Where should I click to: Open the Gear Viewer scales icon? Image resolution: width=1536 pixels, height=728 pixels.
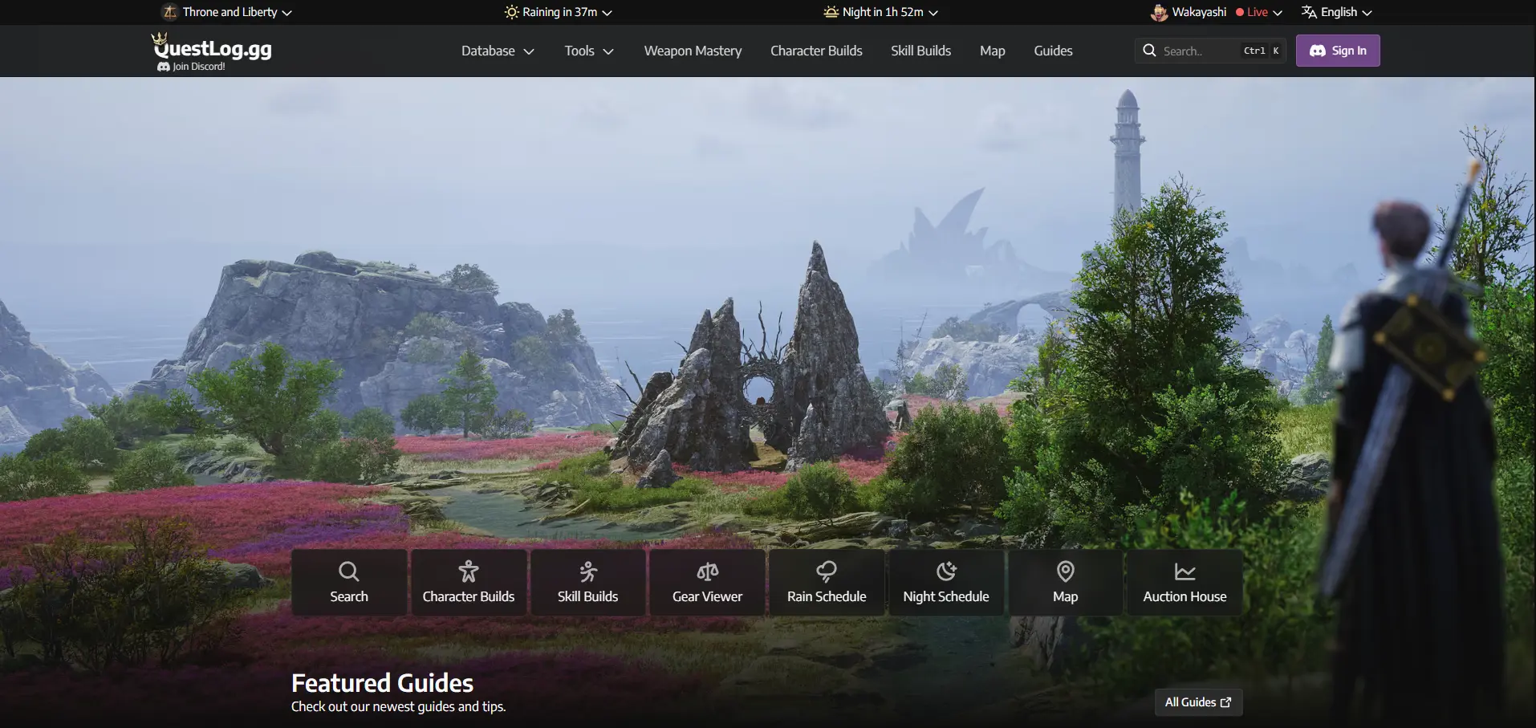tap(706, 571)
